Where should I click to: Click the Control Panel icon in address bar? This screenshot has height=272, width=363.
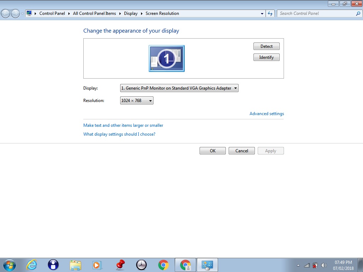29,13
